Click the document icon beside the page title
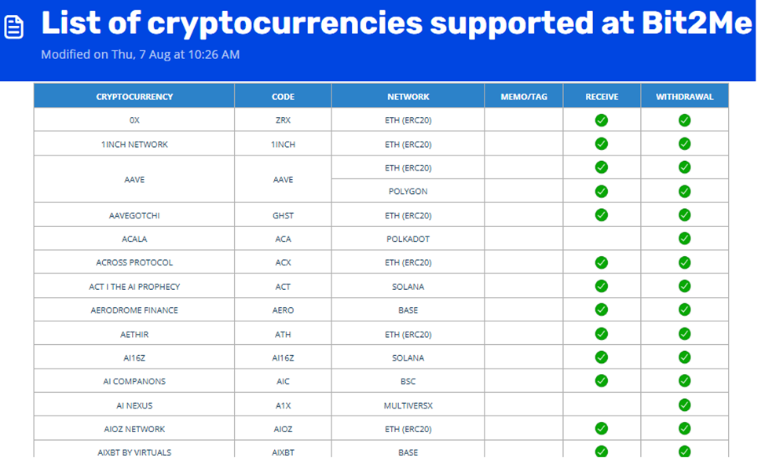Screen dimensions: 765x458 (14, 27)
